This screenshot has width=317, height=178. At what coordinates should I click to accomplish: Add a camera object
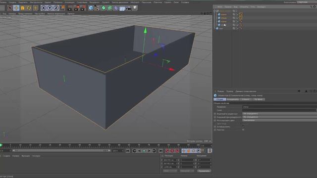coord(129,8)
